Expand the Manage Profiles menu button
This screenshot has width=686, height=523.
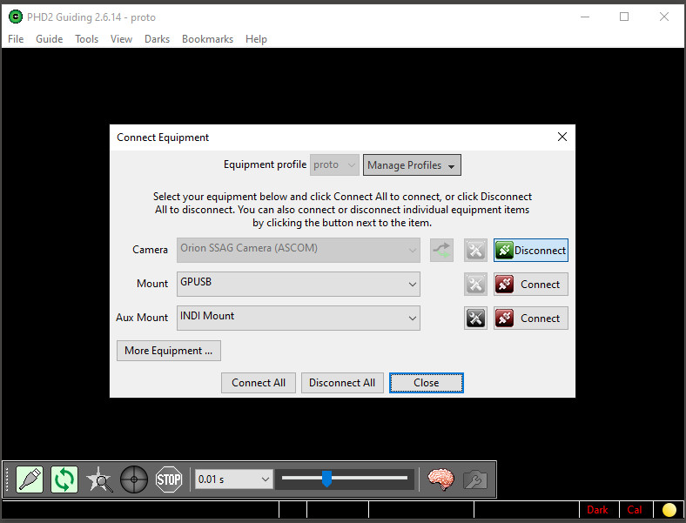(412, 164)
